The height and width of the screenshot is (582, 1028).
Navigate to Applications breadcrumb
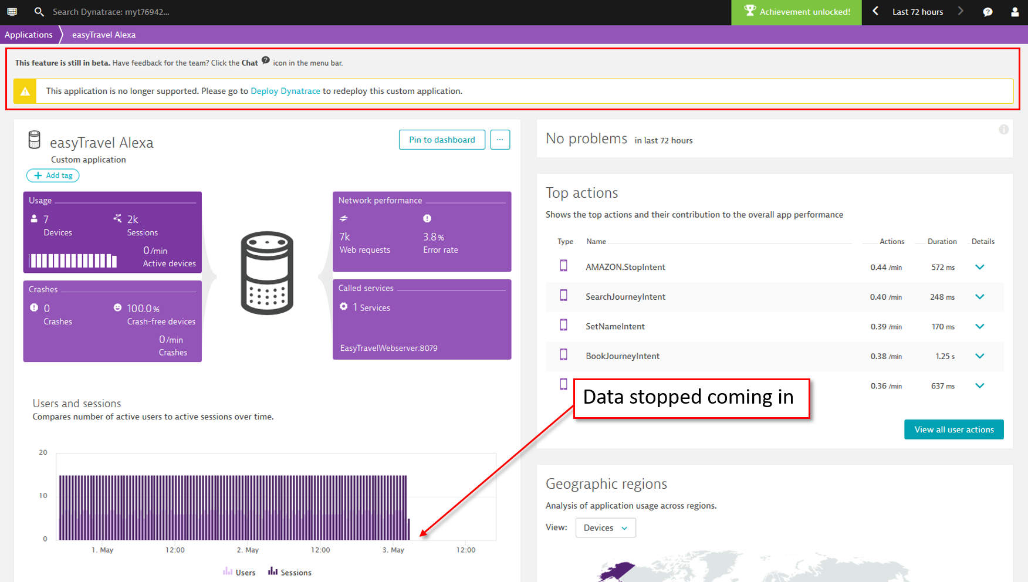pos(29,35)
